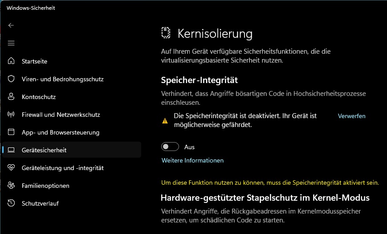Open the hamburger navigation menu

coord(11,43)
